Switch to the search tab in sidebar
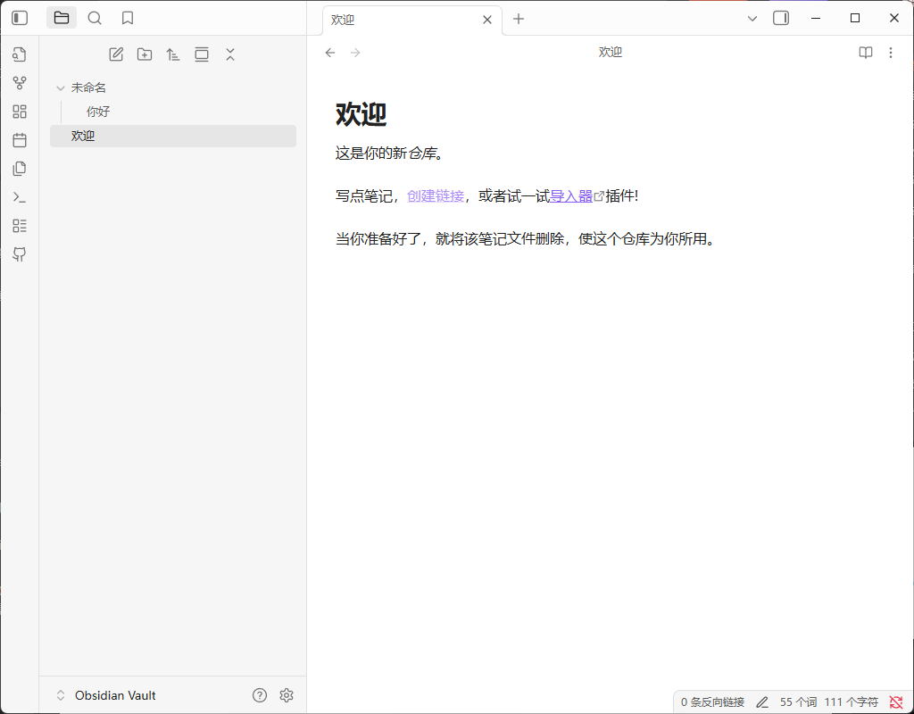This screenshot has width=914, height=714. [x=95, y=18]
